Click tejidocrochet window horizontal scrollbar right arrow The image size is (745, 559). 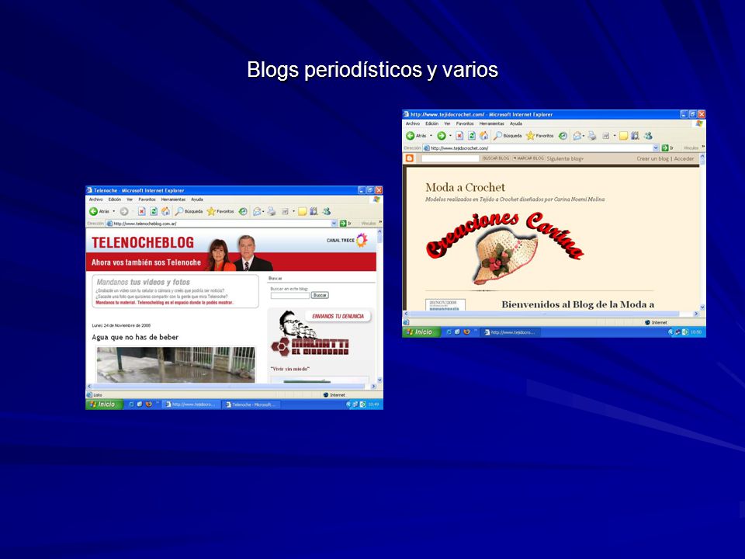(x=696, y=314)
